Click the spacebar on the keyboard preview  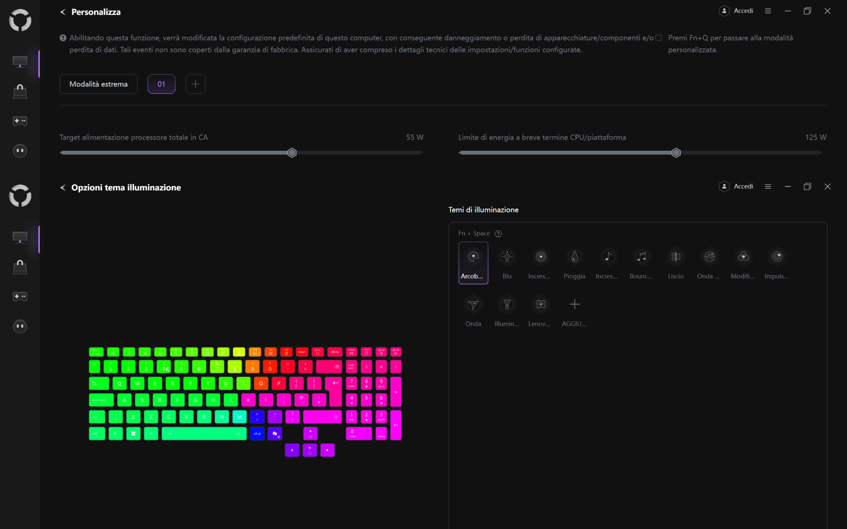(x=203, y=434)
